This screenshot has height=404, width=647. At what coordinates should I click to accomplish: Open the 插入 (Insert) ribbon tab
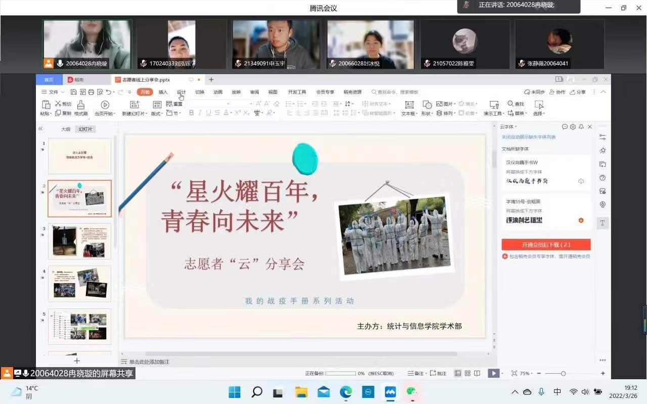click(163, 92)
